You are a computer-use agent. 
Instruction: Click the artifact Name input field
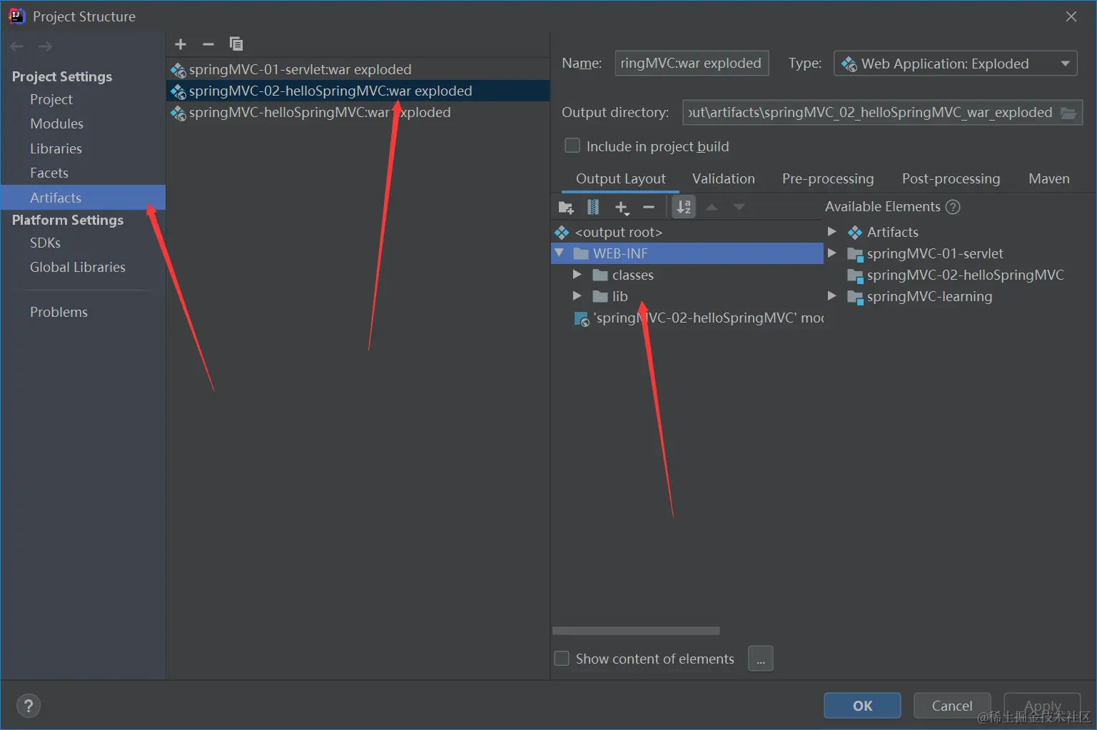pyautogui.click(x=692, y=64)
